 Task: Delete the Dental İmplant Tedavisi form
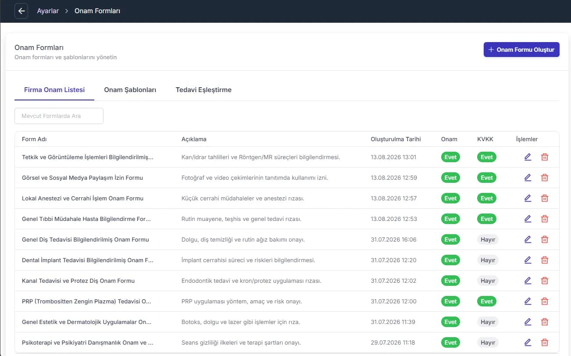[x=545, y=260]
